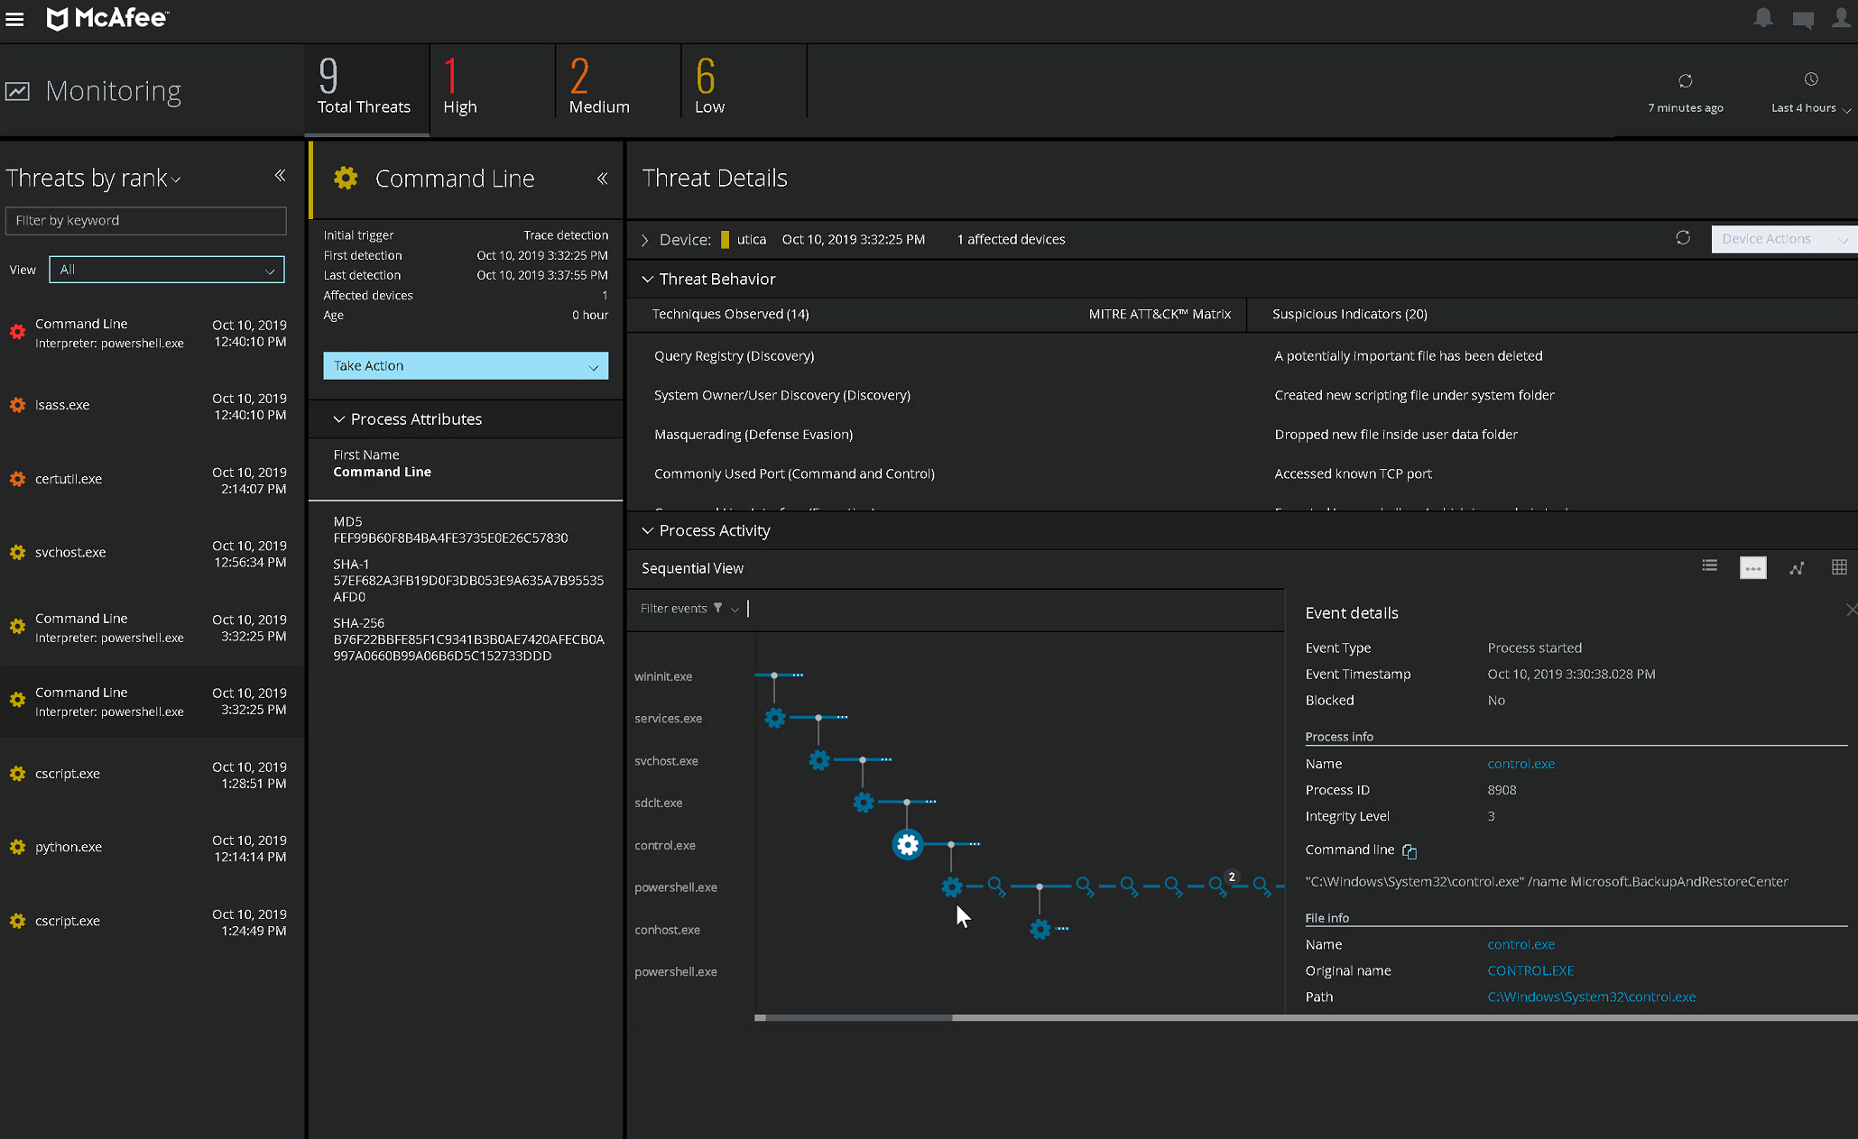Select the cscript.exe threat at 1:28:51 PM
Image resolution: width=1858 pixels, height=1139 pixels.
pyautogui.click(x=152, y=775)
